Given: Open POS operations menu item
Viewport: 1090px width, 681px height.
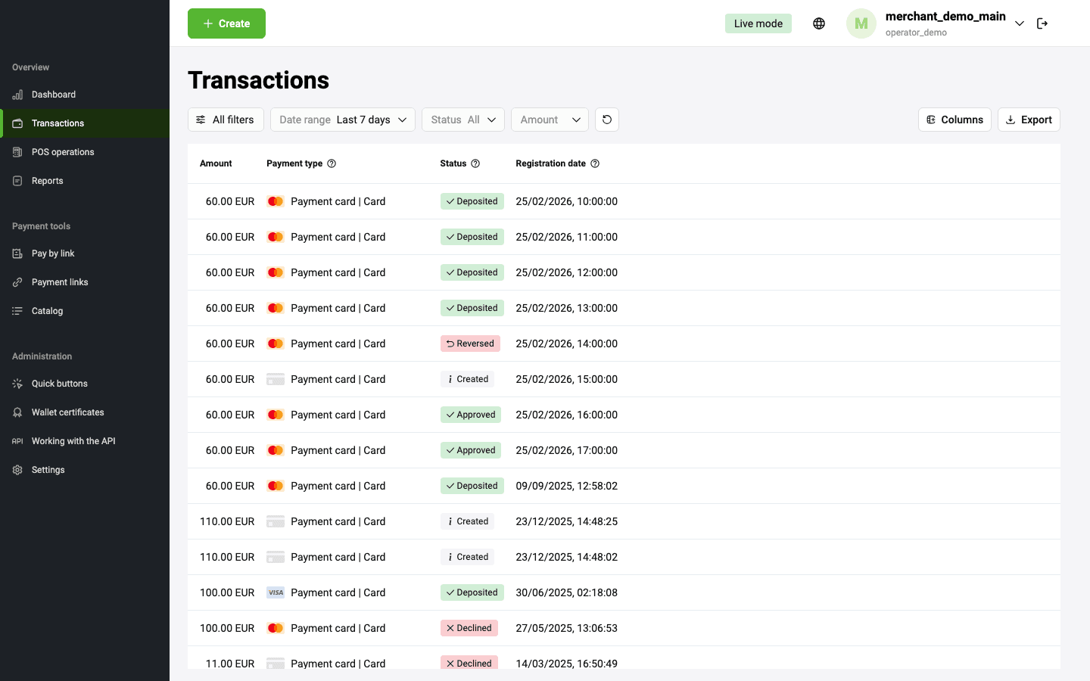Looking at the screenshot, I should [x=63, y=152].
